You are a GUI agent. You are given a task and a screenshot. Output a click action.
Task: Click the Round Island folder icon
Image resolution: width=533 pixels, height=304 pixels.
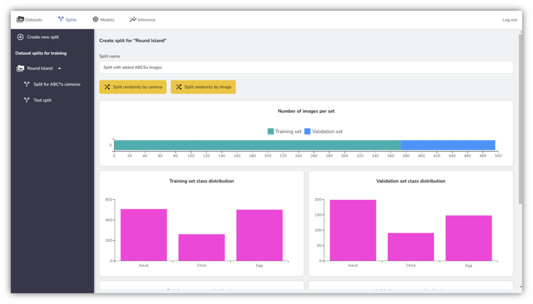pos(20,68)
